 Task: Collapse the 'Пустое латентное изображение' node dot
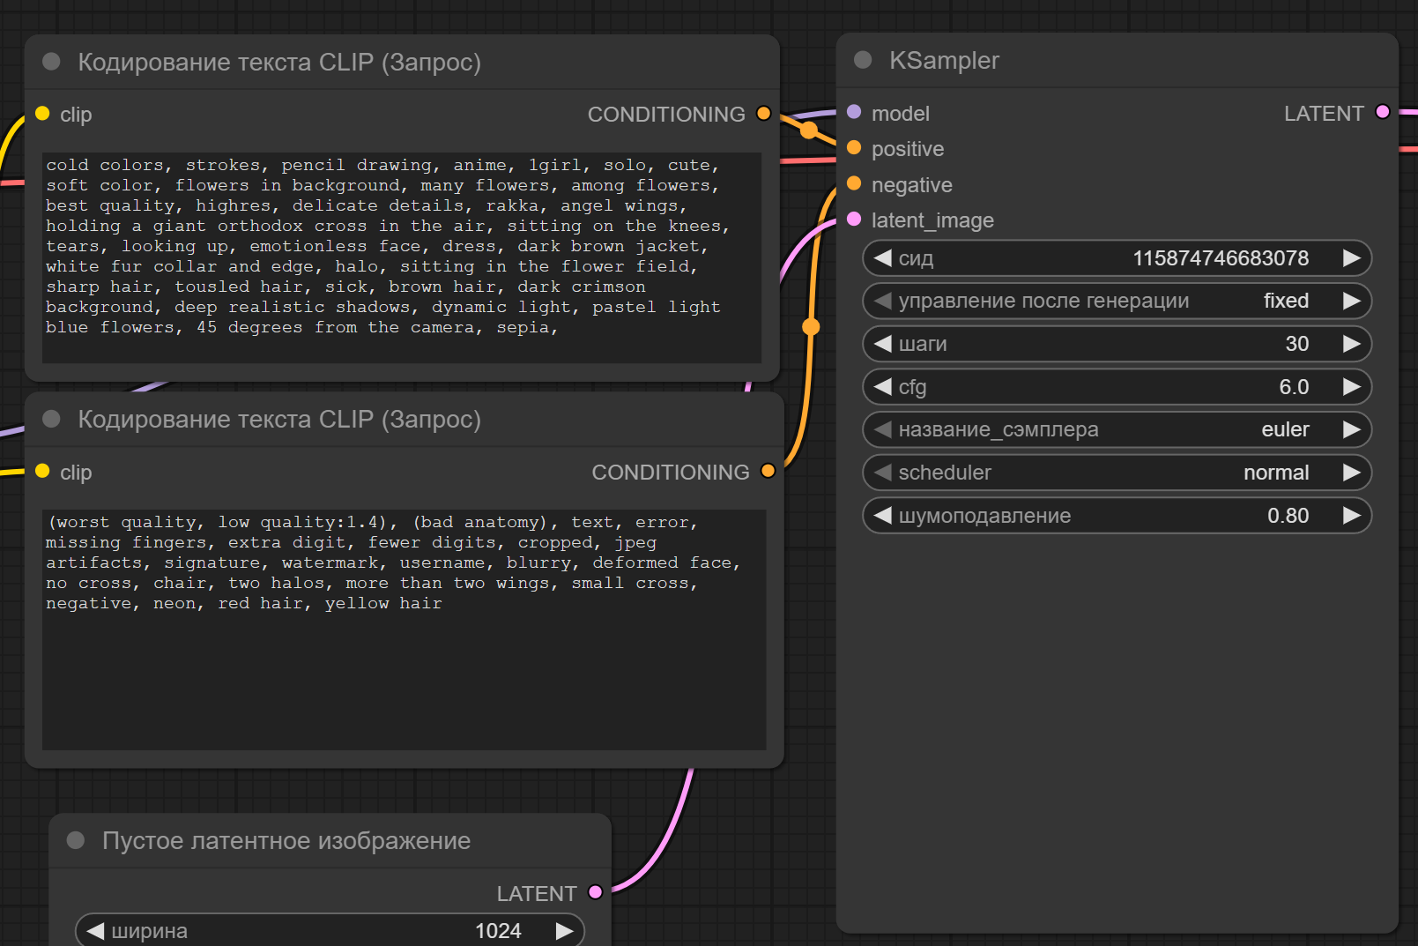click(76, 840)
